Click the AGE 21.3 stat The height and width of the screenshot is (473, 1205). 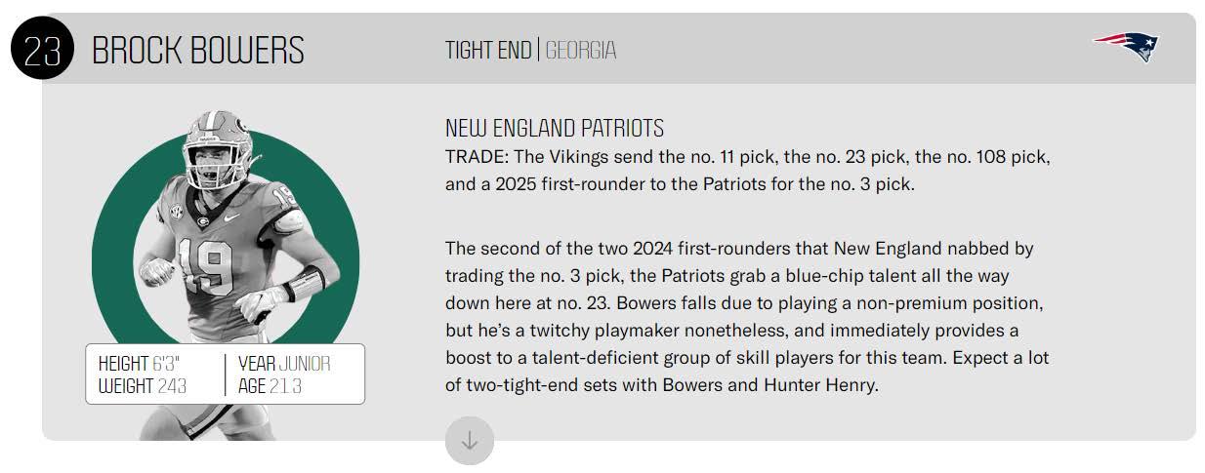(270, 386)
